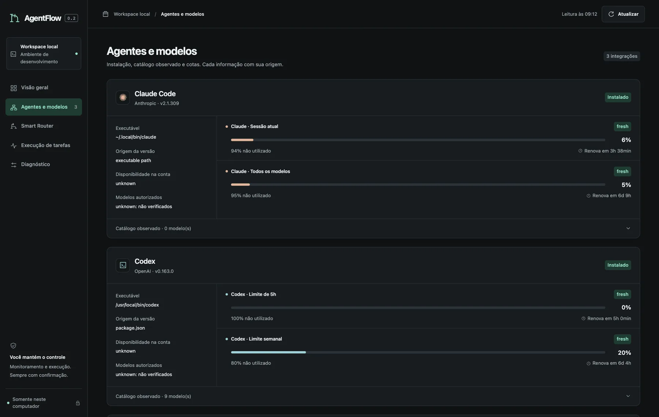659x417 pixels.
Task: Click the Instalado badge on Codex
Action: click(x=618, y=265)
